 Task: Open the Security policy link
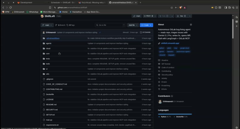167,75
